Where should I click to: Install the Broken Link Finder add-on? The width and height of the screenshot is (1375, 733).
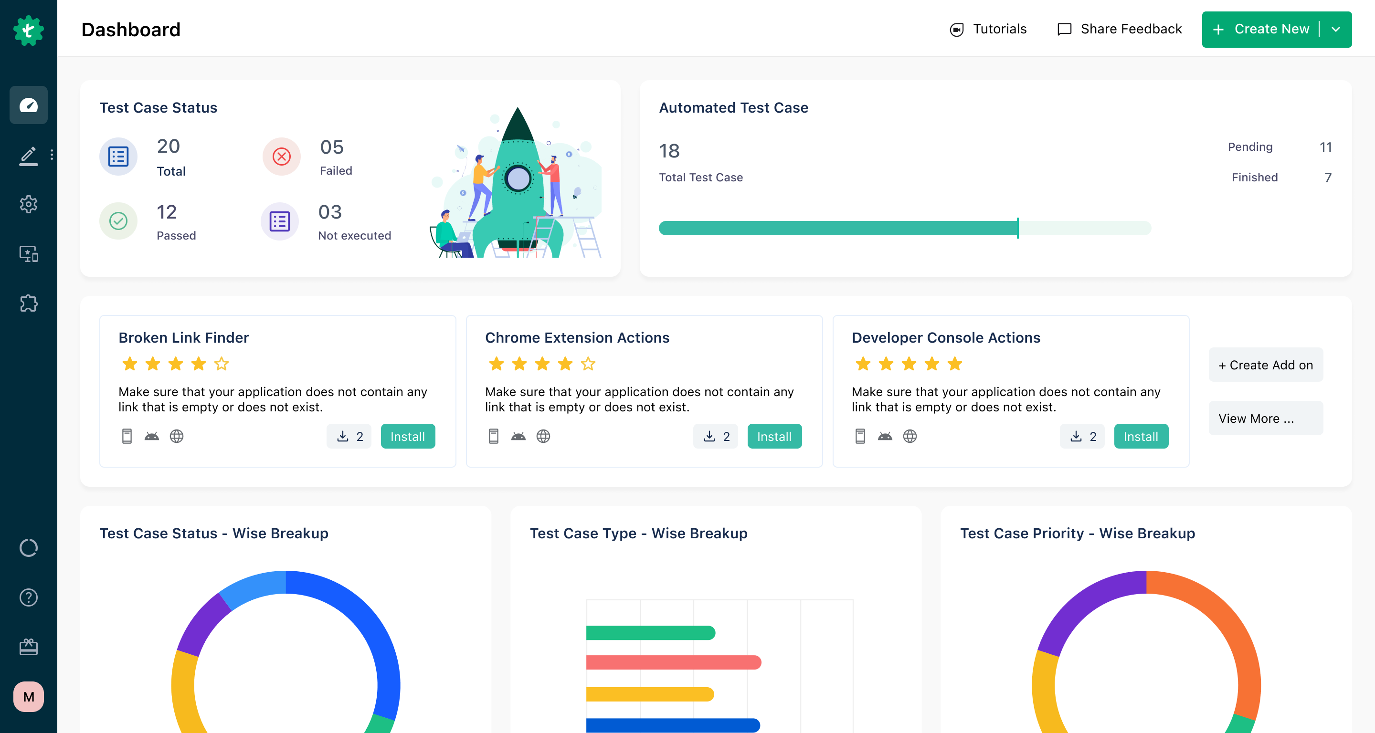pyautogui.click(x=407, y=436)
